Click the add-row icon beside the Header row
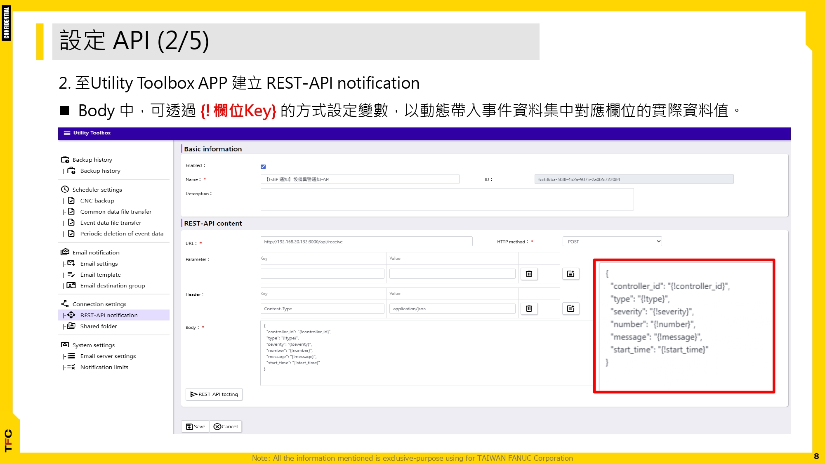Screen dimensions: 825x464 pos(570,308)
